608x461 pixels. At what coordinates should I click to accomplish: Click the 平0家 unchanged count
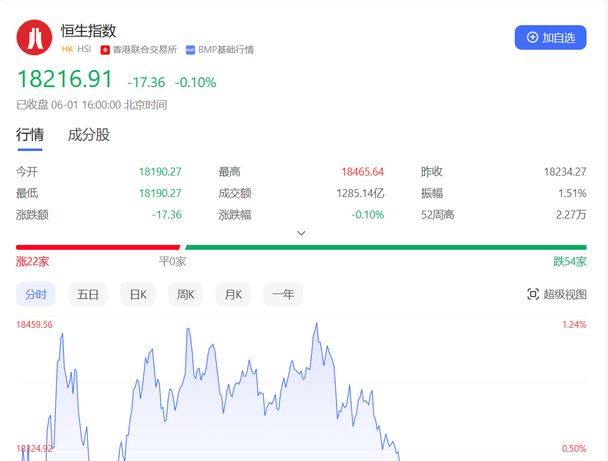point(172,261)
